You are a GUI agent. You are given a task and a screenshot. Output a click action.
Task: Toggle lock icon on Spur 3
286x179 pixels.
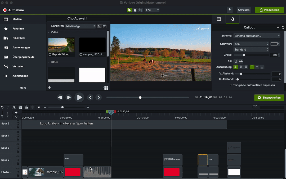18,151
